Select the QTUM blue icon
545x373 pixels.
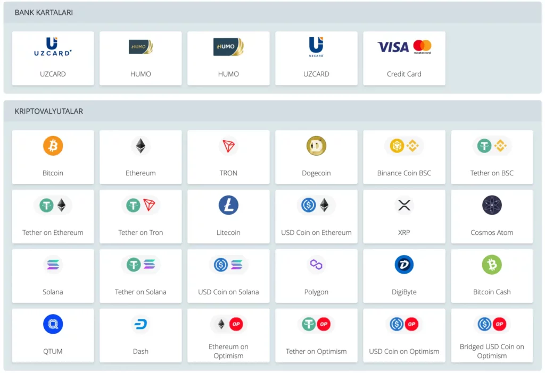tap(53, 324)
